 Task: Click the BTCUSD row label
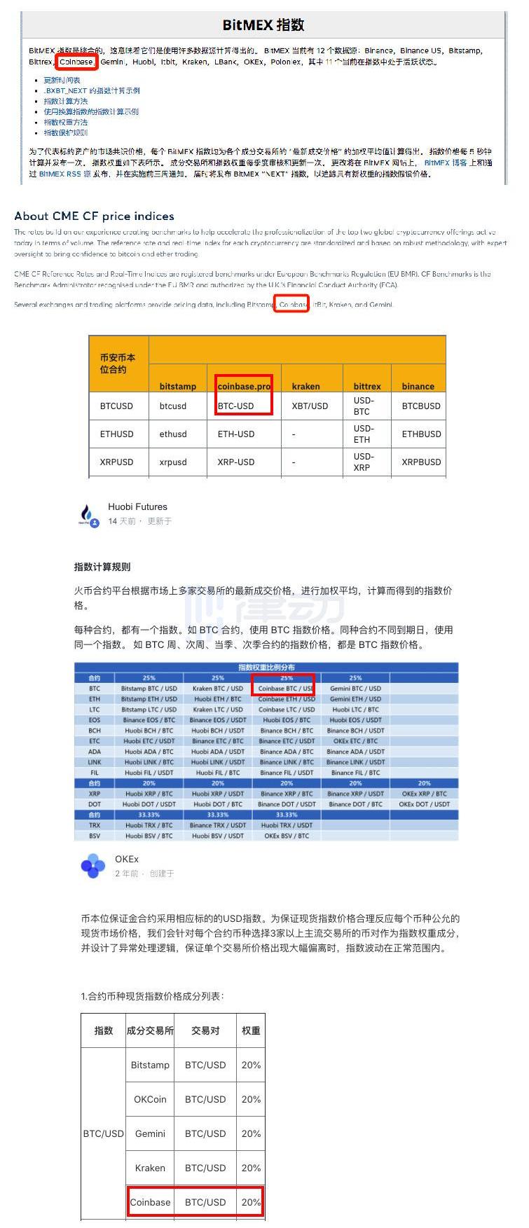pos(116,406)
